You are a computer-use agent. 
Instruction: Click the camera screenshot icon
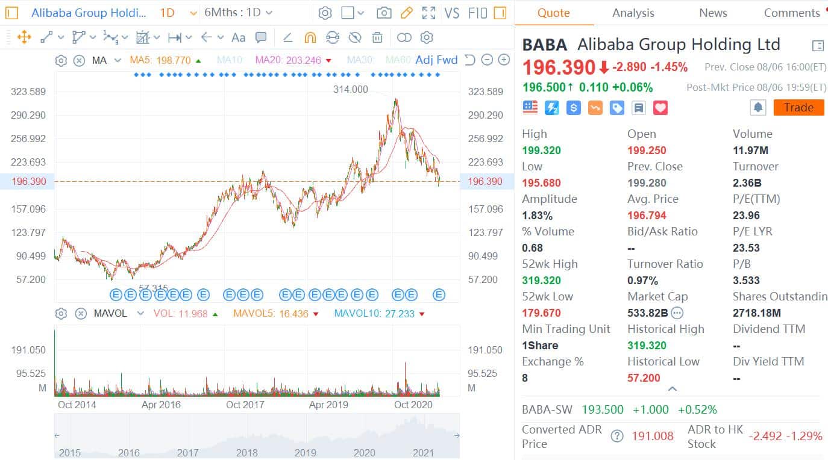pyautogui.click(x=383, y=13)
